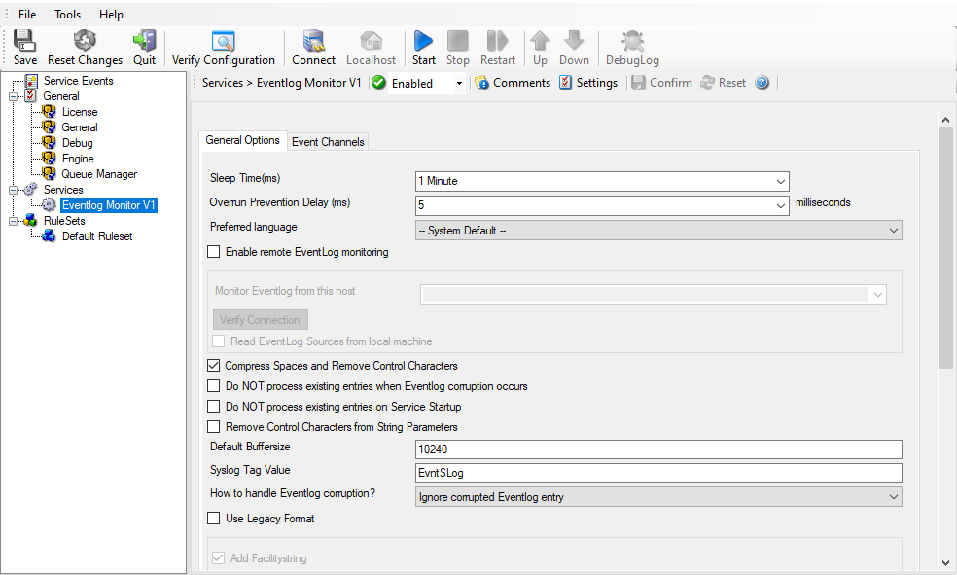Start the service with Start icon

pyautogui.click(x=423, y=41)
